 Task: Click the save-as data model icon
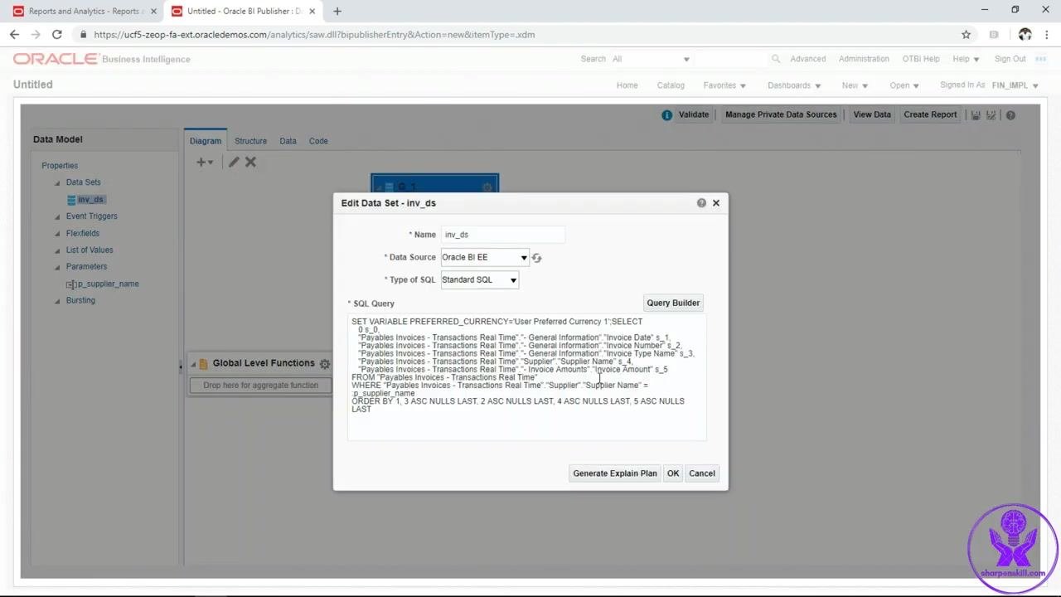(991, 115)
